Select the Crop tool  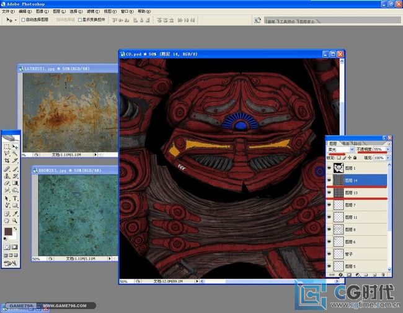click(x=7, y=161)
